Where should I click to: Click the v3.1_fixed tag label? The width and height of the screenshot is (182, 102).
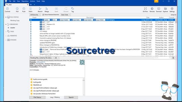coord(45,50)
